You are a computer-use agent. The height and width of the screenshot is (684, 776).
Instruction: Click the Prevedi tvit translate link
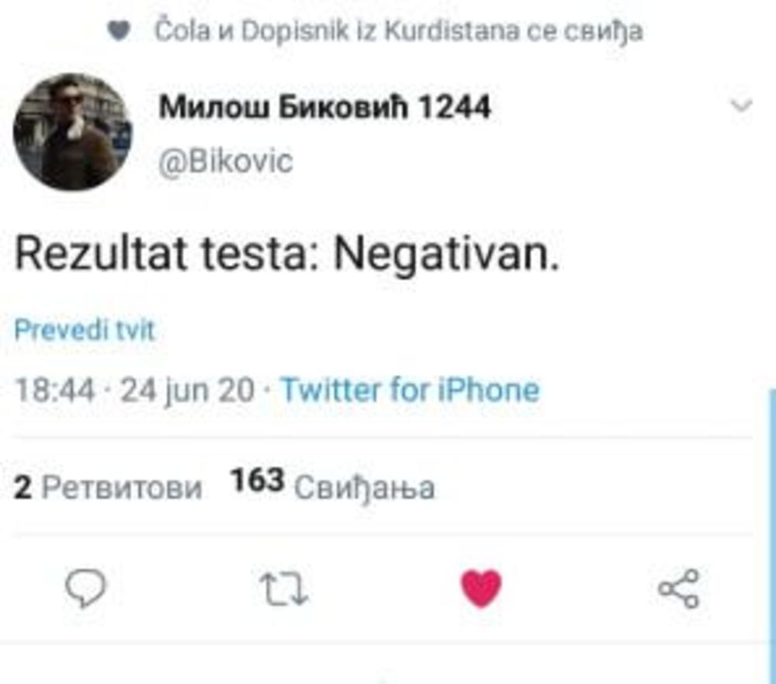85,331
